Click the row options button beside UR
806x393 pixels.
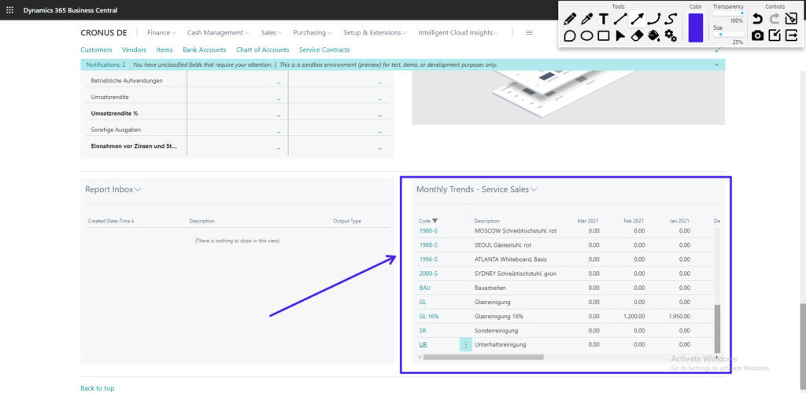tap(465, 345)
